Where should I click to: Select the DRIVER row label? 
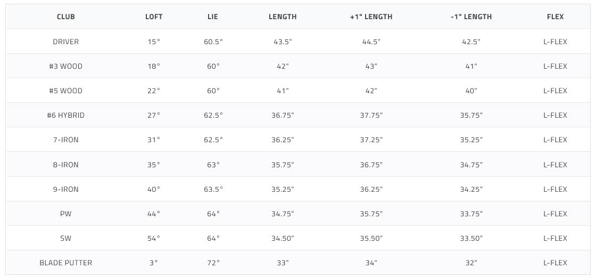pyautogui.click(x=66, y=42)
